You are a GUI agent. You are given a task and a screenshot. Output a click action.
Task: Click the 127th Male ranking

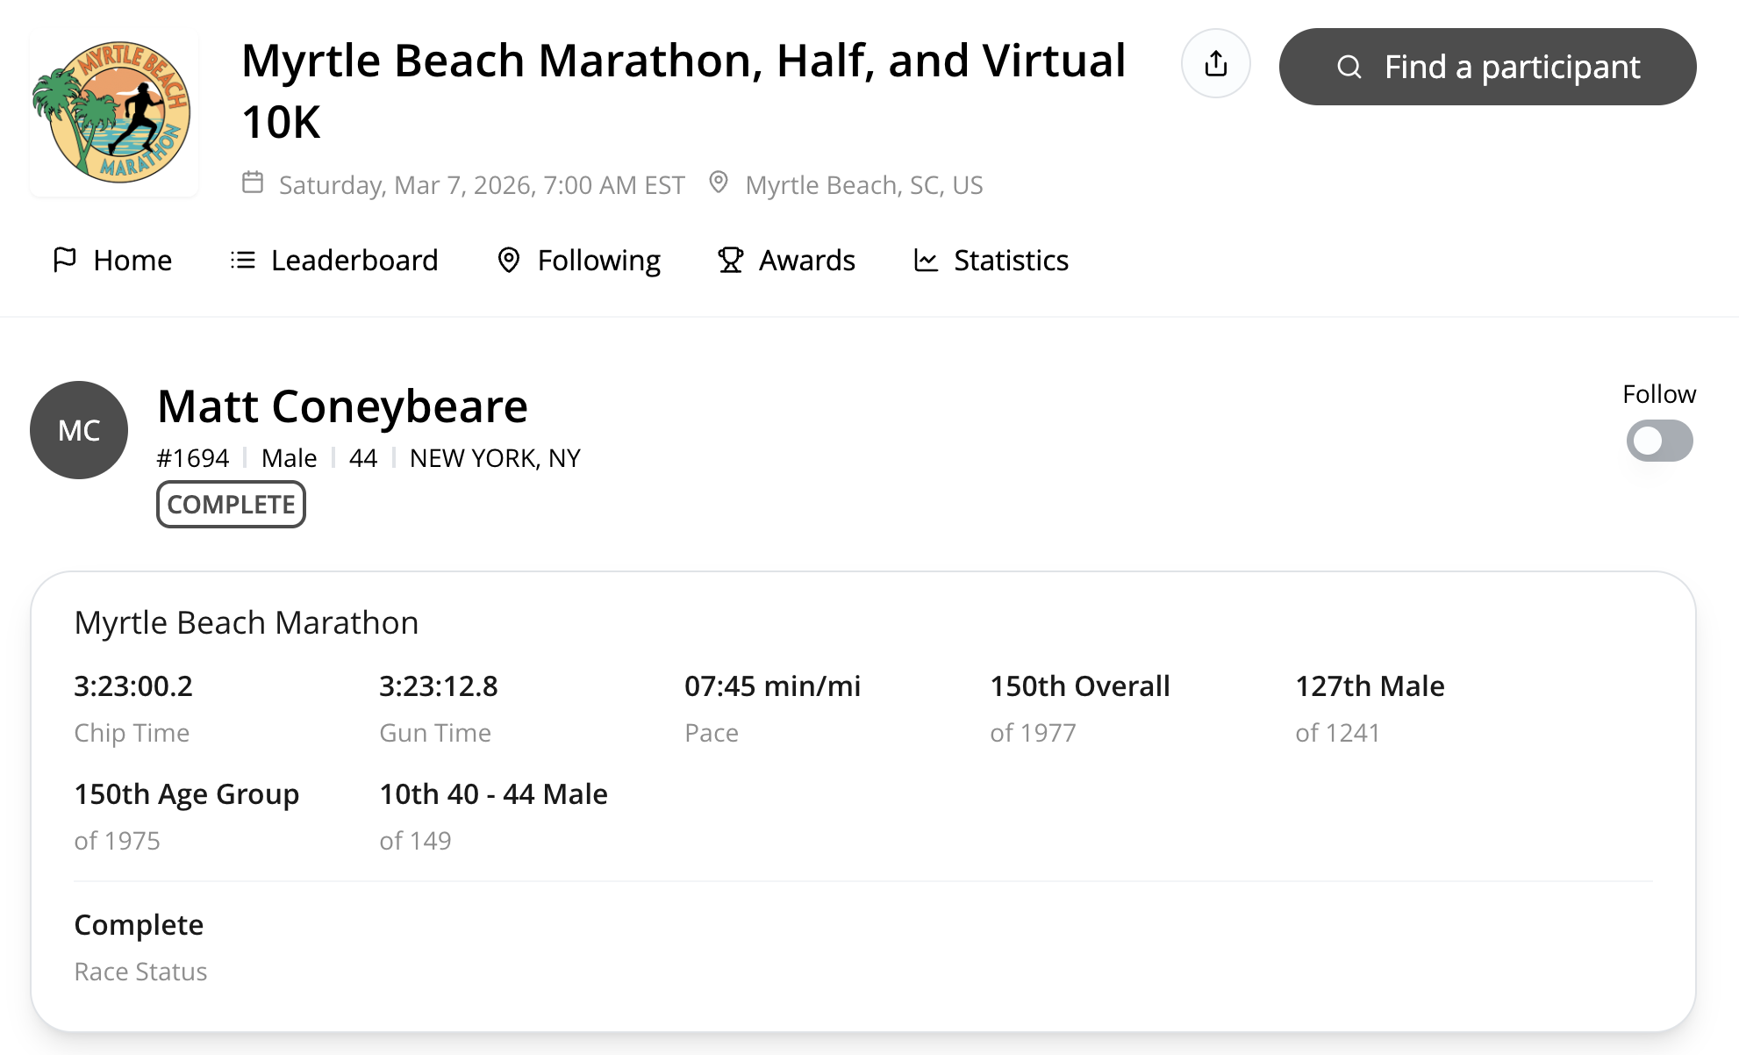1370,686
